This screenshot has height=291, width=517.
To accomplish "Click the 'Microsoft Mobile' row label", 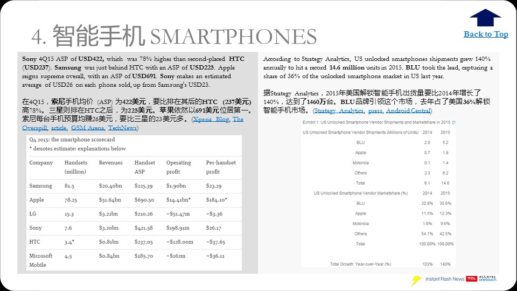I will point(40,260).
